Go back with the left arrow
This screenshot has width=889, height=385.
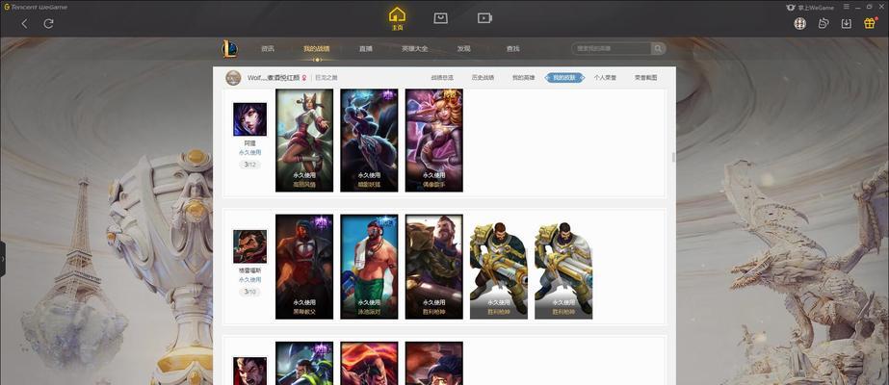click(x=24, y=23)
